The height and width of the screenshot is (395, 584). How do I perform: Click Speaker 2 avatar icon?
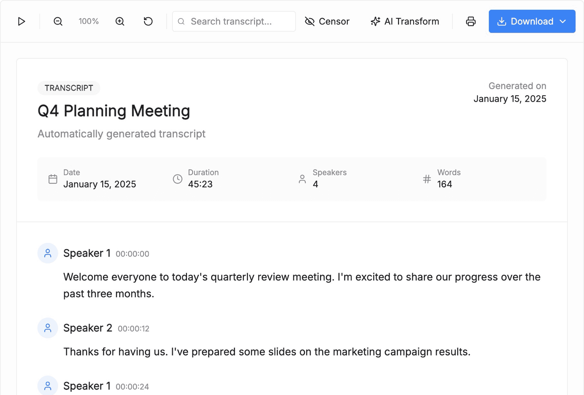[48, 328]
